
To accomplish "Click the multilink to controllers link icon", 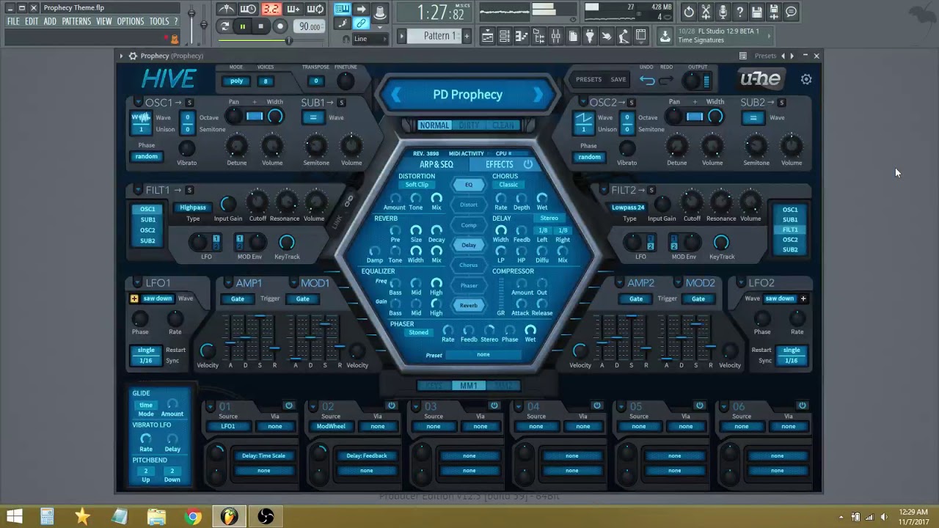I will pos(361,24).
